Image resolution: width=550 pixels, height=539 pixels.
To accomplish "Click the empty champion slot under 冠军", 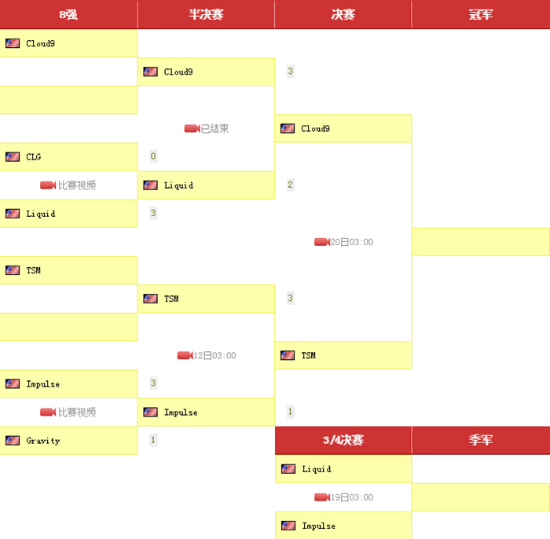I will pos(481,242).
